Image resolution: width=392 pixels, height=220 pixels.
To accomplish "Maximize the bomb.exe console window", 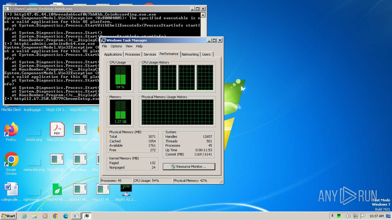I will pyautogui.click(x=197, y=9).
